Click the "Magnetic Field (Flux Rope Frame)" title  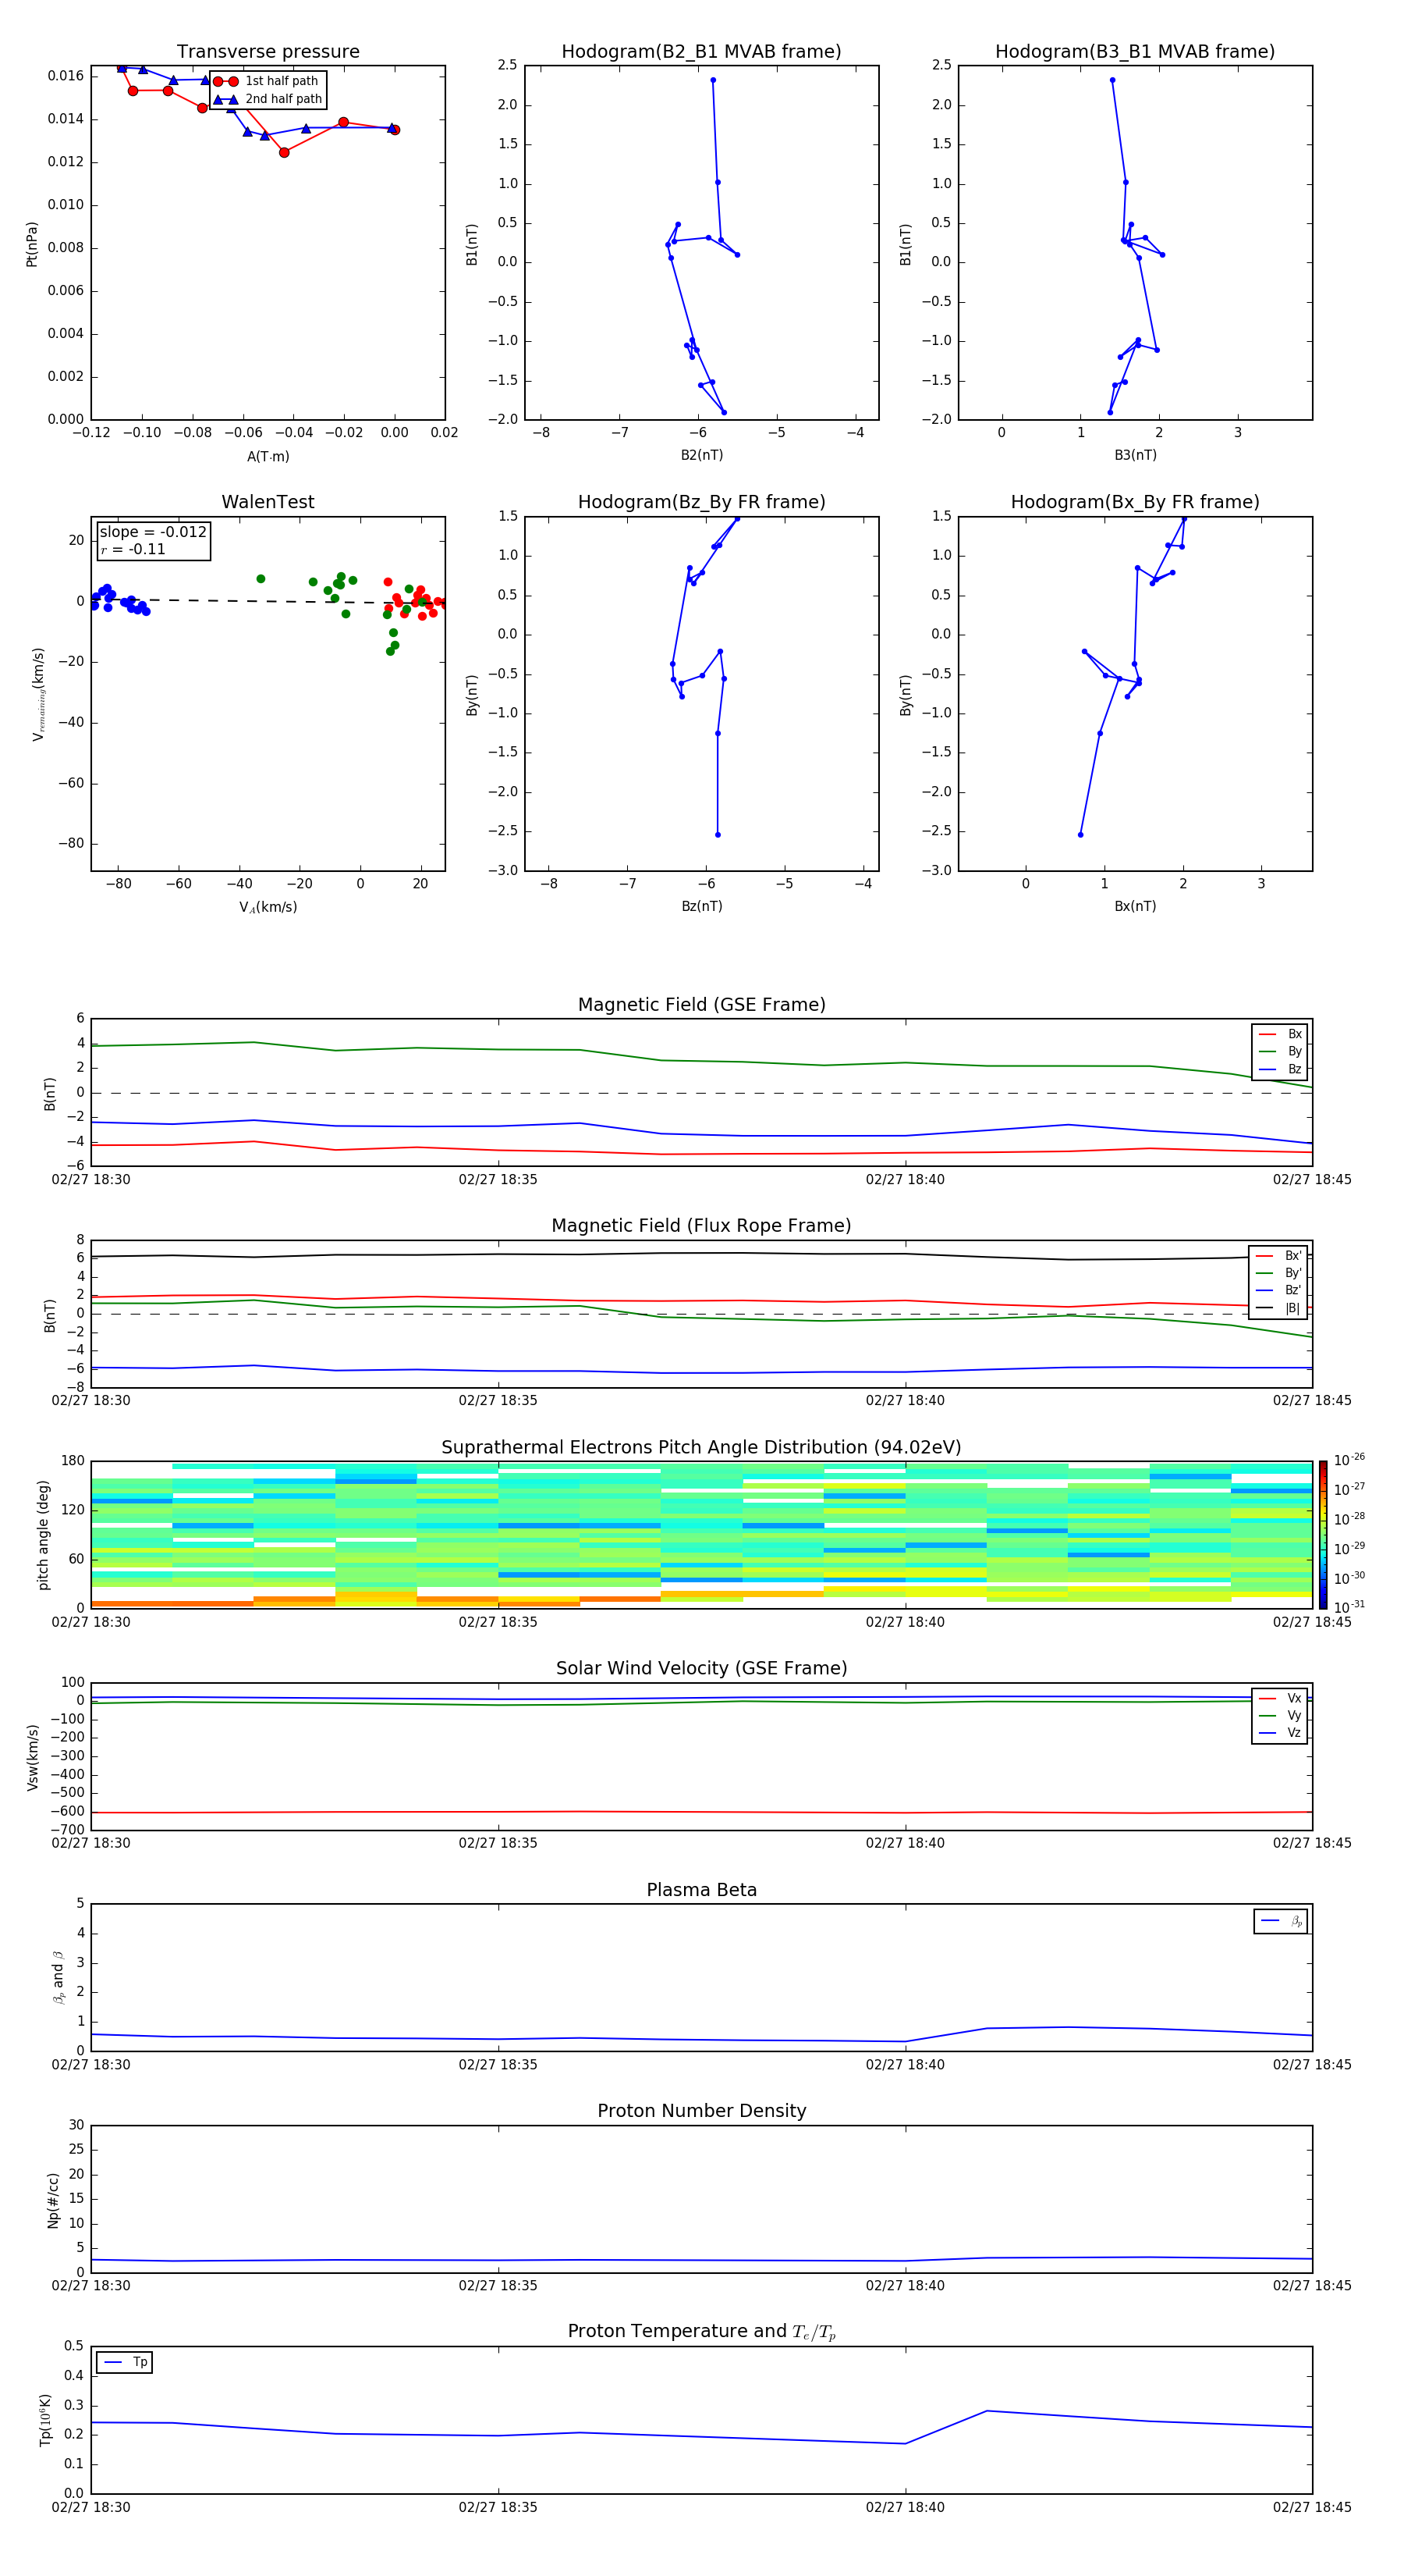(x=701, y=1226)
